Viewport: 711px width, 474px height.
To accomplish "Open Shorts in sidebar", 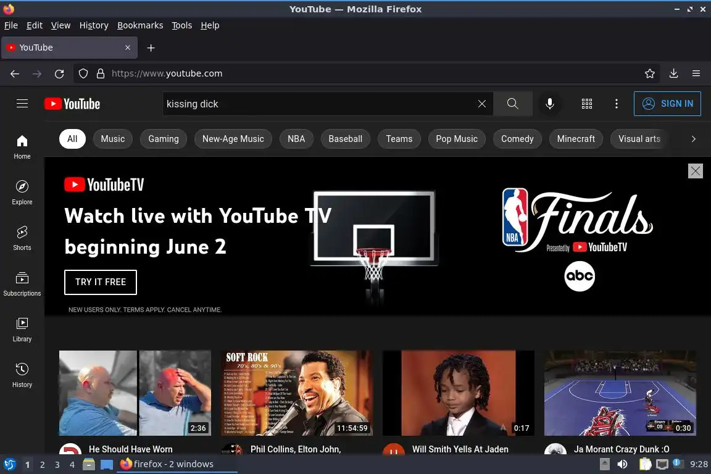I will (x=22, y=239).
